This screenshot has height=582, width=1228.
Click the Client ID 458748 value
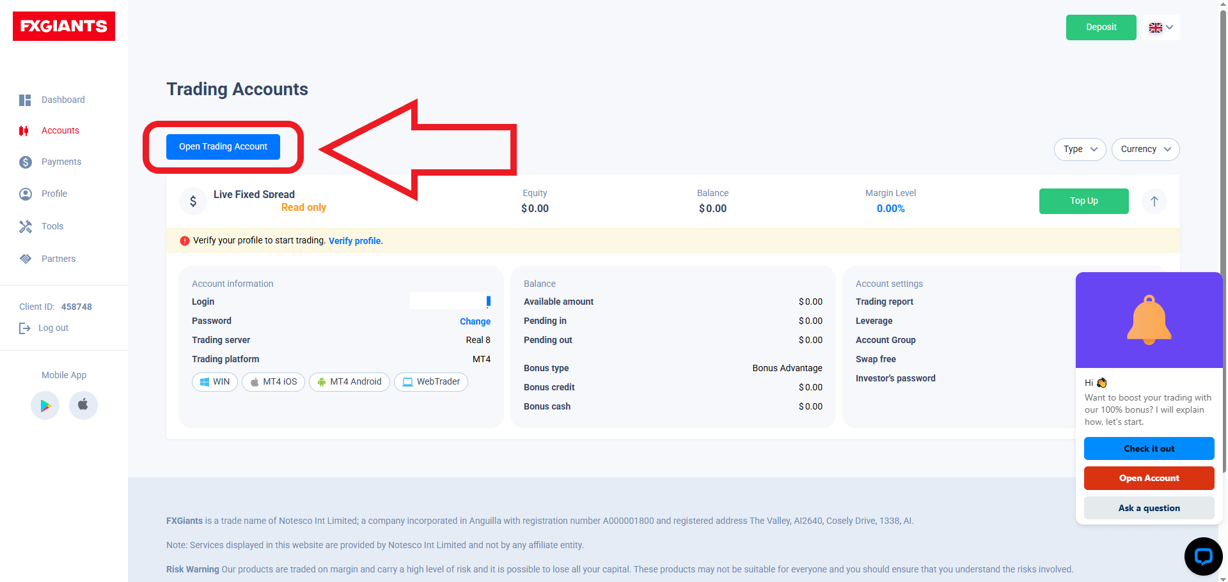click(x=77, y=307)
